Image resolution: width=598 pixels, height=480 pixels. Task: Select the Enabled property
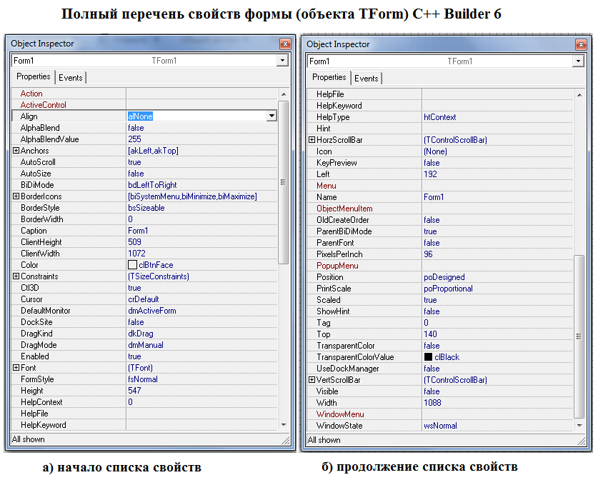tap(35, 356)
